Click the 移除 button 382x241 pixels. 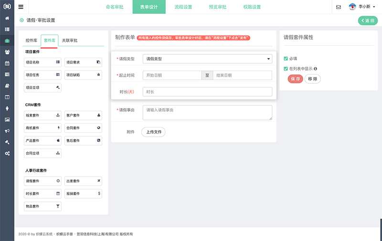click(x=313, y=79)
